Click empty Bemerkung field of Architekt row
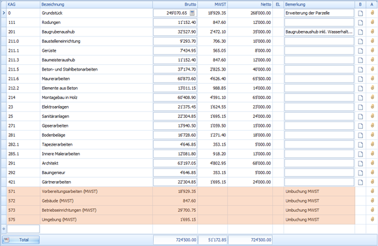The height and width of the screenshot is (246, 378). click(319, 163)
